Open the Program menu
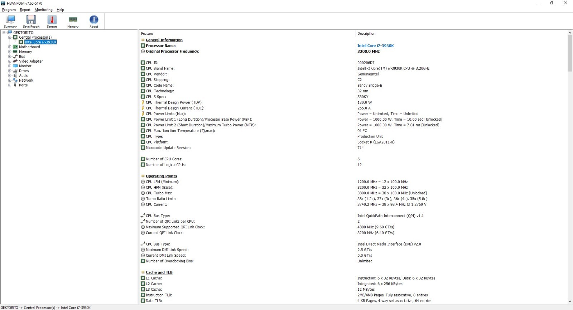Viewport: 573px width, 310px height. [x=9, y=10]
